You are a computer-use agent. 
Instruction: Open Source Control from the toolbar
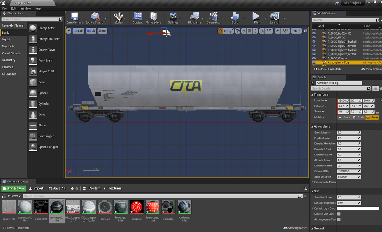[95, 18]
